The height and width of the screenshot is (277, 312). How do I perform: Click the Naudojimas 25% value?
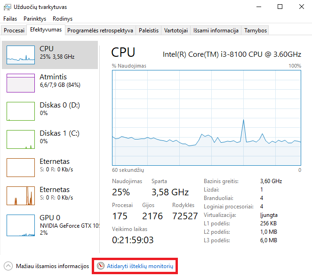pos(121,192)
